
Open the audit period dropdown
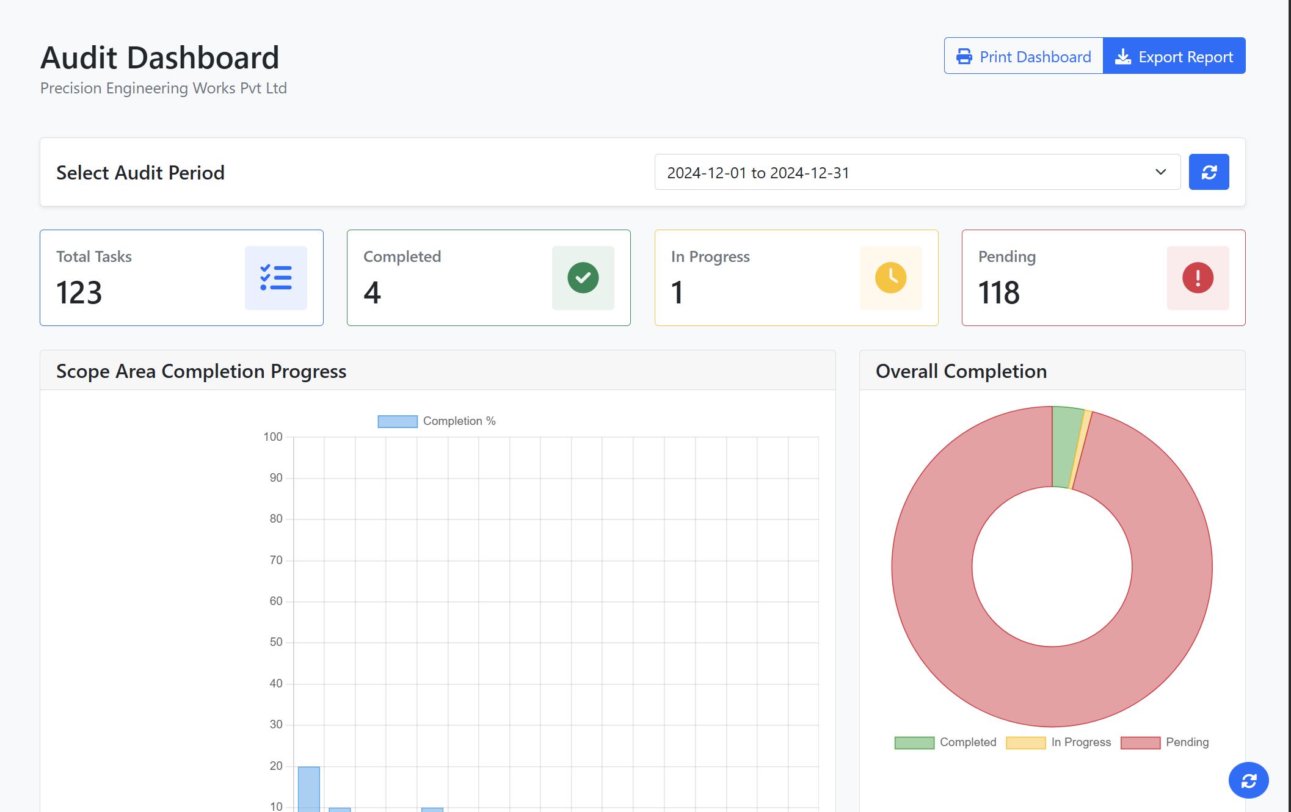pyautogui.click(x=916, y=172)
